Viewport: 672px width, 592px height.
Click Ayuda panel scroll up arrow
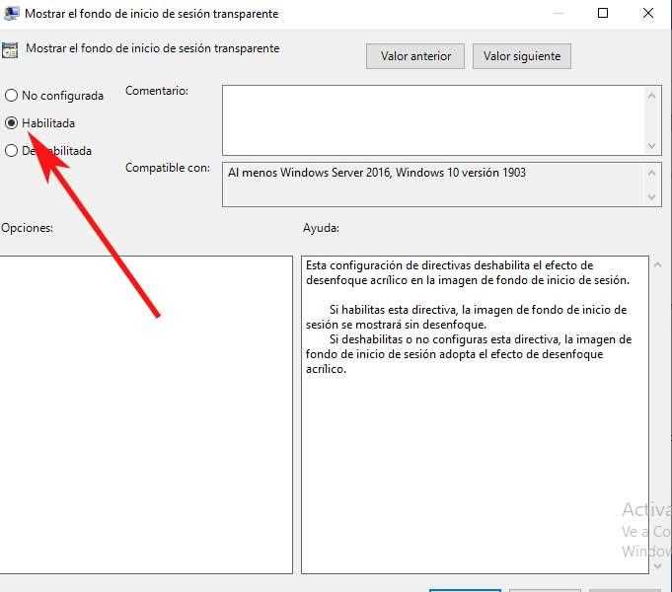click(657, 265)
